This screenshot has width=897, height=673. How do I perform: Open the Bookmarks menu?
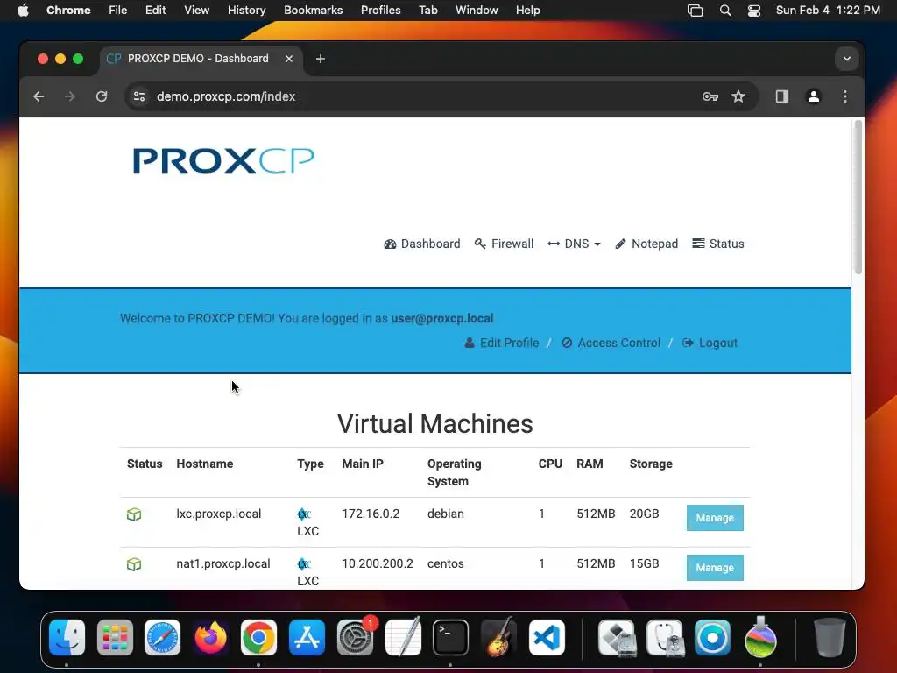(313, 11)
